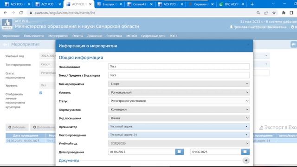Viewport: 297px width, 167px height.
Task: Click user profile Громова Екатерина Николаевна
Action: 258,27
